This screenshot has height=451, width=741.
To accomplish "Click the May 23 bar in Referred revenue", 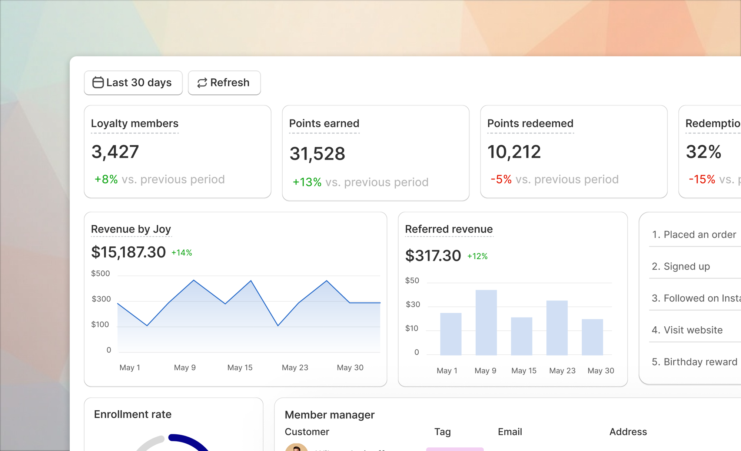I will pyautogui.click(x=556, y=327).
